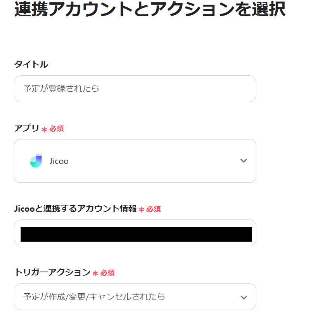Click the 必須 badge next to アプリ
This screenshot has width=325, height=317.
[57, 129]
